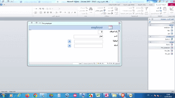
Task: Toggle Bold text formatting
Action: (x=75, y=13)
